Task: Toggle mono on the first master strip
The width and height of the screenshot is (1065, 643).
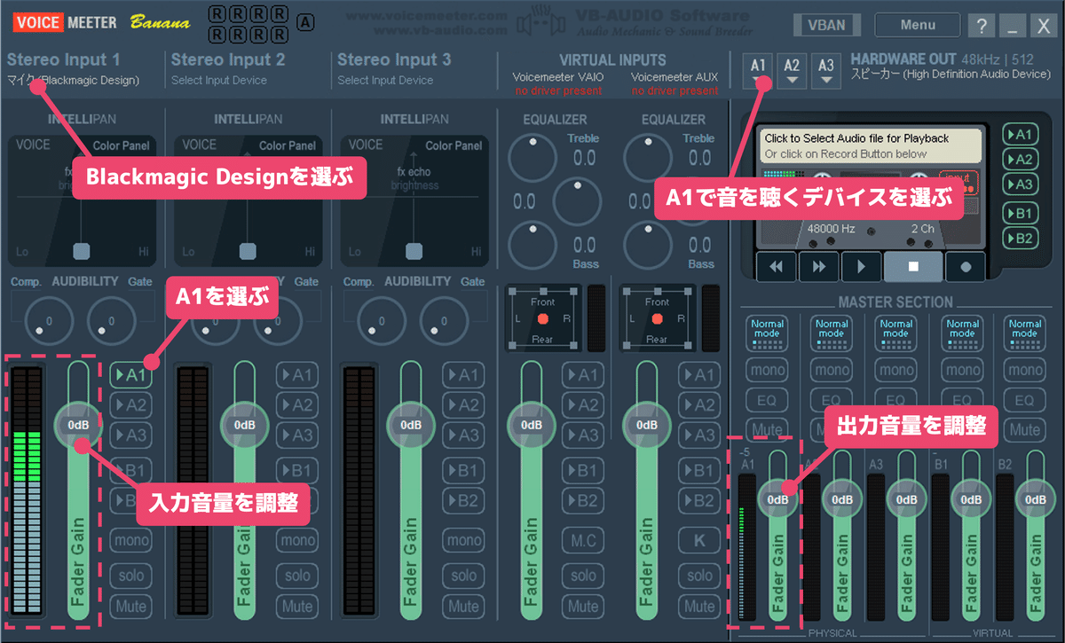Action: 766,370
